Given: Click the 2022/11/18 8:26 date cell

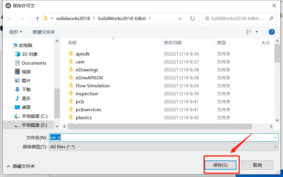Looking at the screenshot, I should (181, 86).
